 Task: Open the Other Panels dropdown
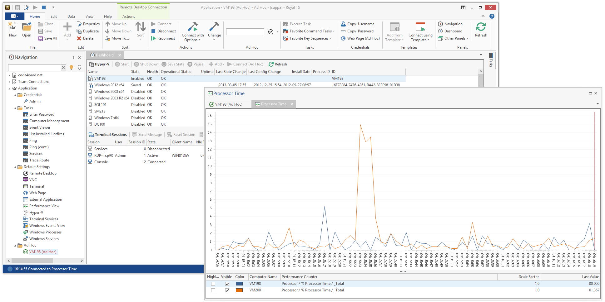453,38
